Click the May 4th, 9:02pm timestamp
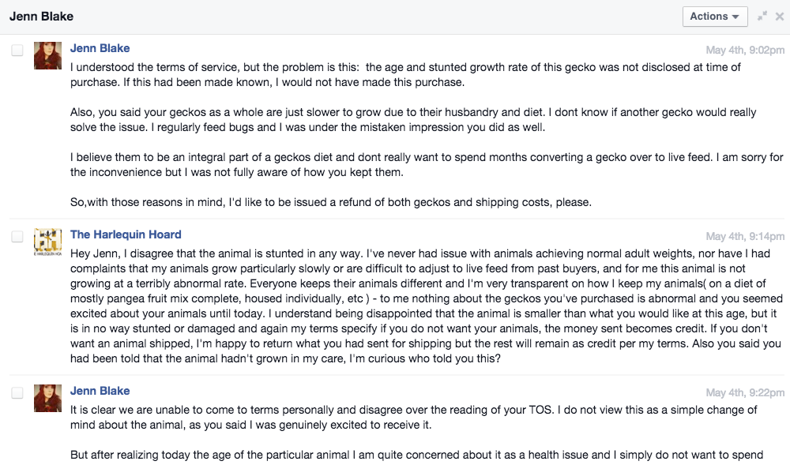Image resolution: width=790 pixels, height=465 pixels. pos(745,50)
